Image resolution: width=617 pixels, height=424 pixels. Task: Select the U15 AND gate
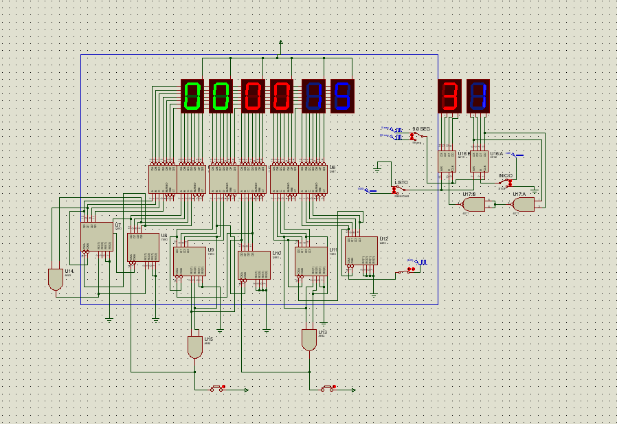[195, 346]
